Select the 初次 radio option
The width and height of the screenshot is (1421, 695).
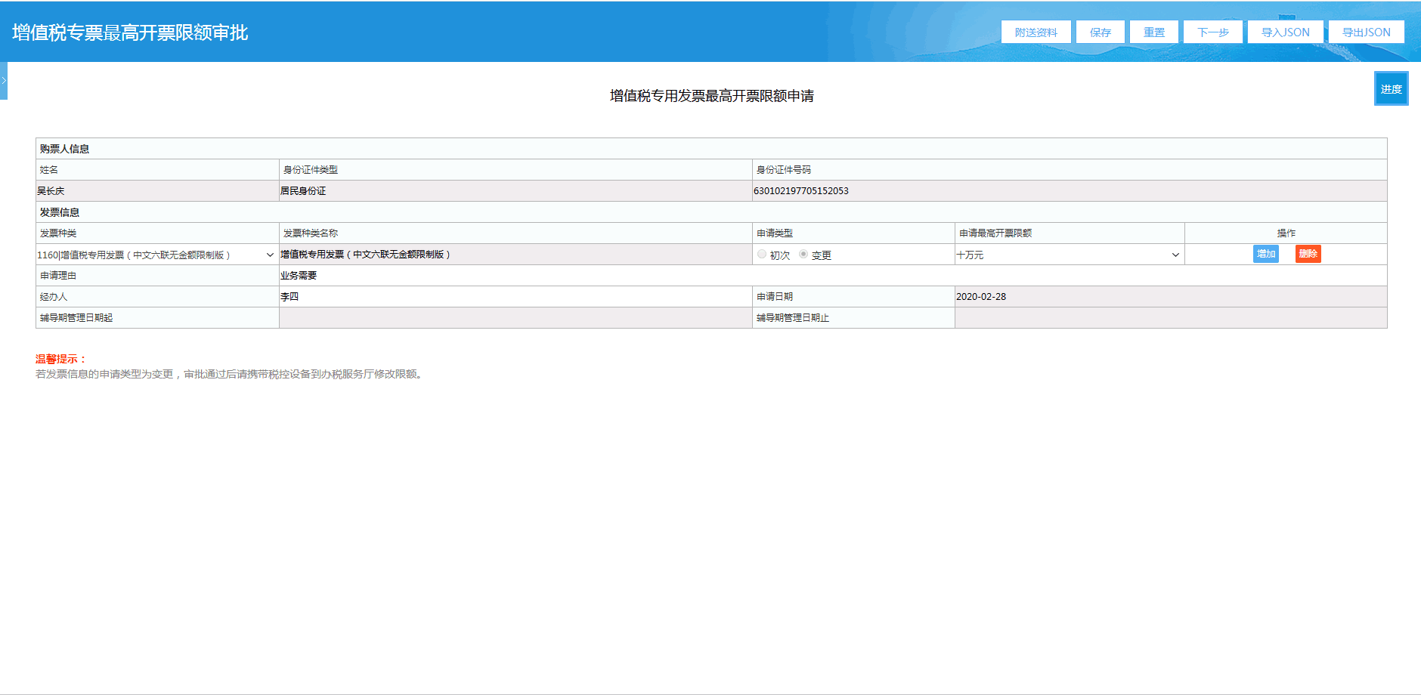point(762,255)
